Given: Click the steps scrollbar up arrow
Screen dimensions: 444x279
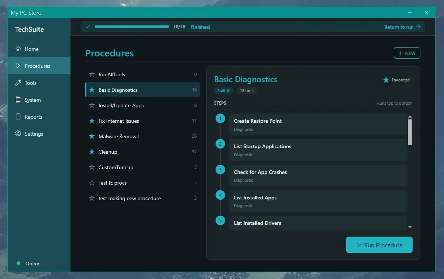Looking at the screenshot, I should pos(410,117).
